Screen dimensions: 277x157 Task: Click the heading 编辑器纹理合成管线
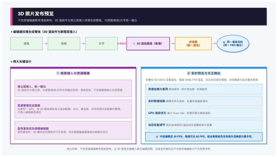coord(45,32)
